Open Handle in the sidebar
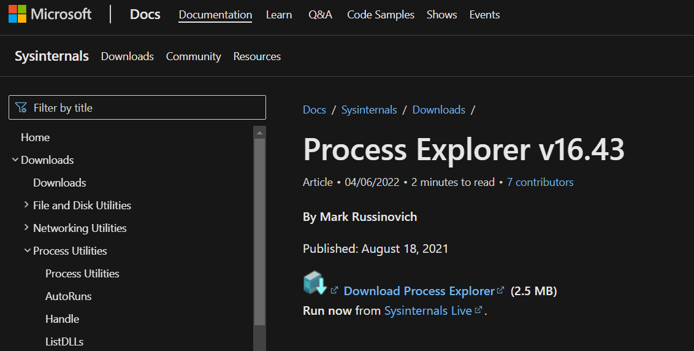 click(x=63, y=318)
